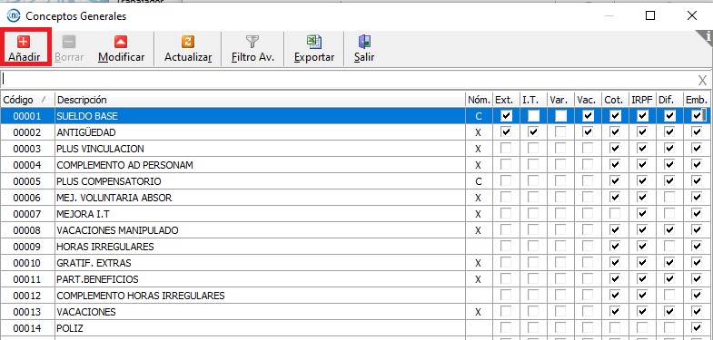Click the Var. column header

point(560,100)
